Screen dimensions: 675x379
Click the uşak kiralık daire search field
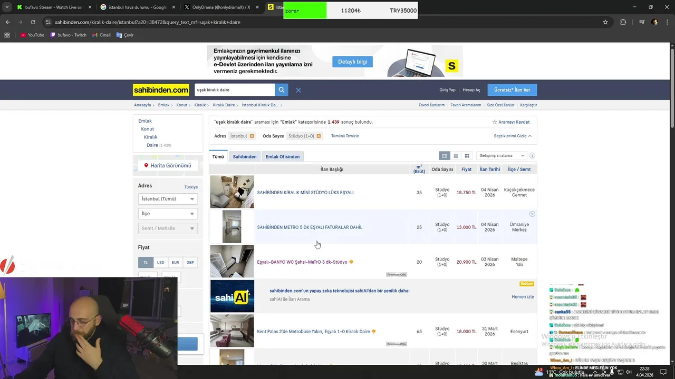pos(235,90)
